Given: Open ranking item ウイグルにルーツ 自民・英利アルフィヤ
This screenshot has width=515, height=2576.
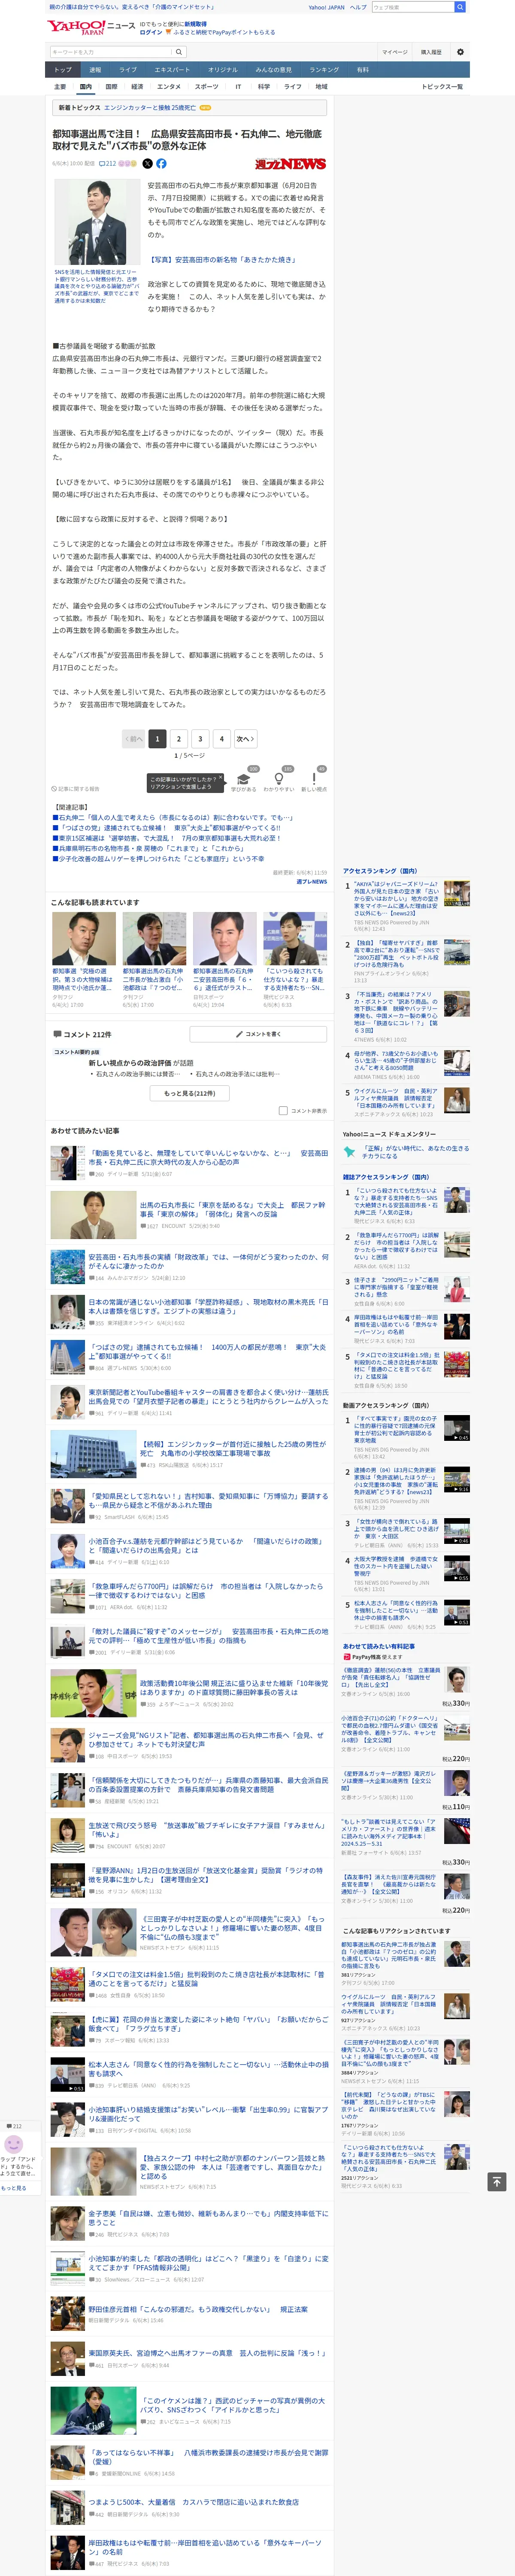Looking at the screenshot, I should point(397,1098).
